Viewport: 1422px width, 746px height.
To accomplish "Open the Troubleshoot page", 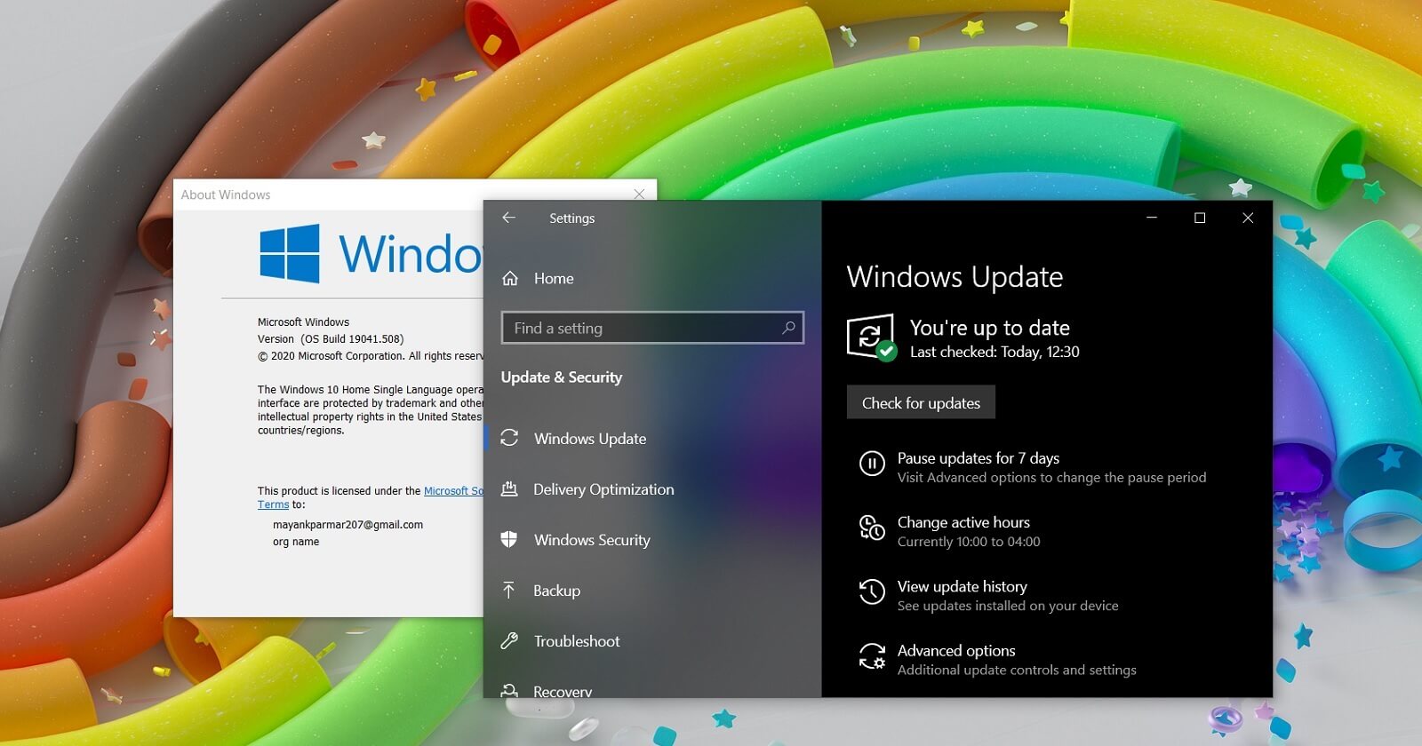I will coord(577,641).
